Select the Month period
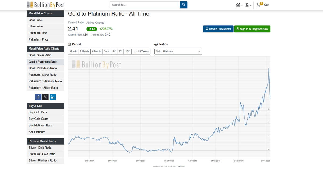323x169 pixels. pyautogui.click(x=73, y=52)
